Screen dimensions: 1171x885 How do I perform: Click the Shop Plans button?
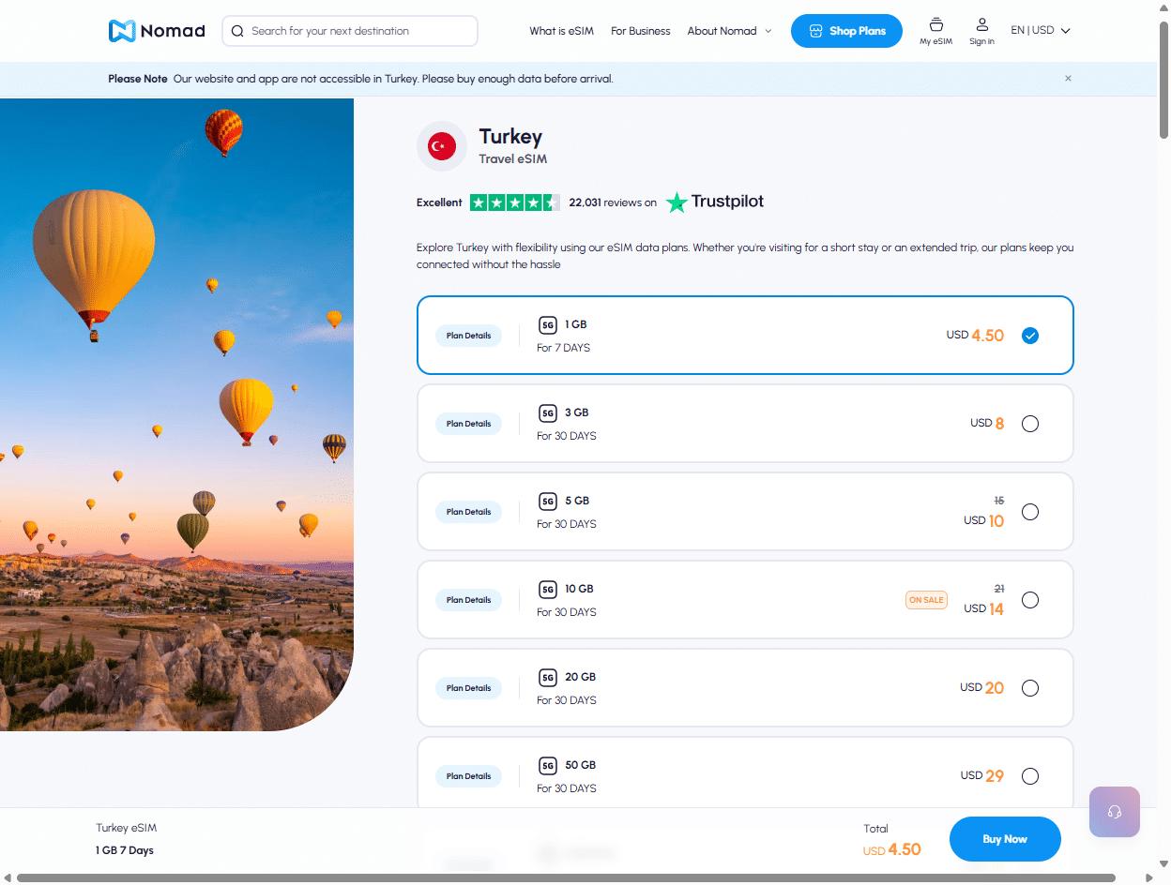(846, 31)
